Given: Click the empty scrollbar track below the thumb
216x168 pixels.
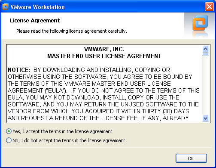Looking at the screenshot, I should pyautogui.click(x=206, y=86).
